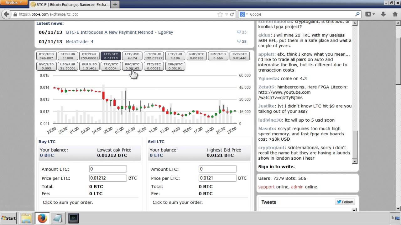This screenshot has width=401, height=225.
Task: Open the Windows Explorer taskbar icon
Action: 26,218
